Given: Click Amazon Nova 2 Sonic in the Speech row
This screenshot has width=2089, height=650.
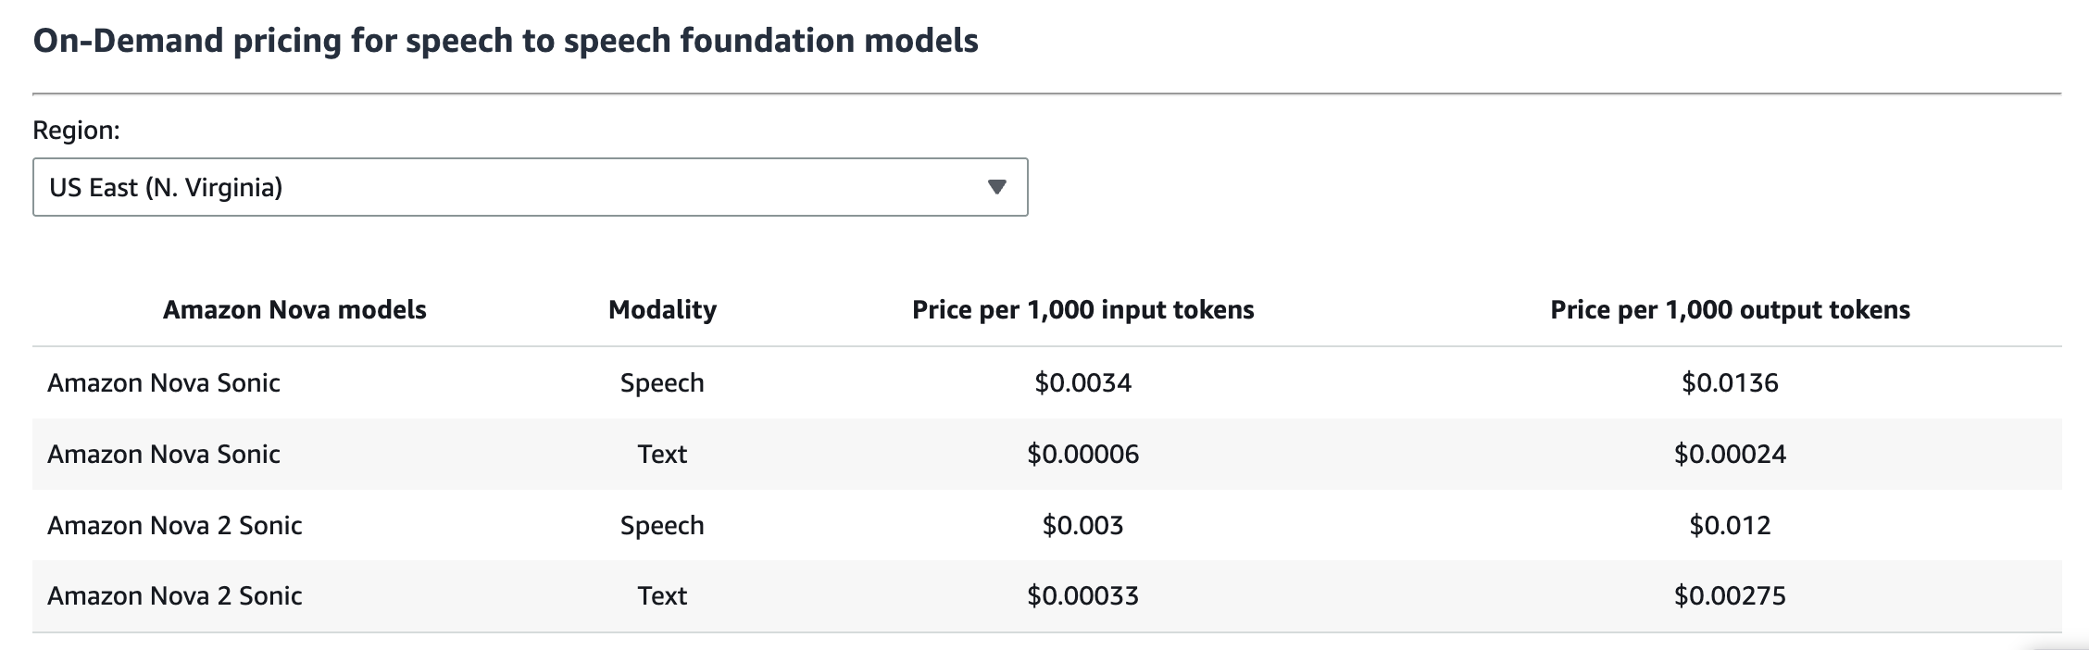Looking at the screenshot, I should pyautogui.click(x=175, y=525).
